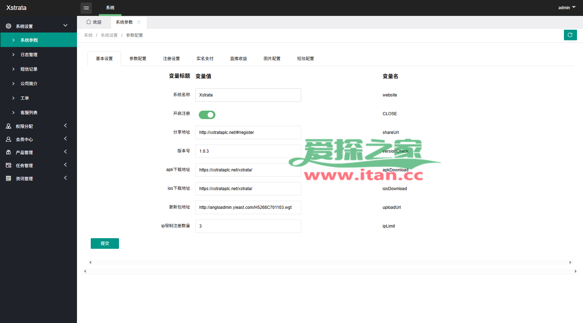Collapse the 系统设置 menu chevron

tap(65, 25)
